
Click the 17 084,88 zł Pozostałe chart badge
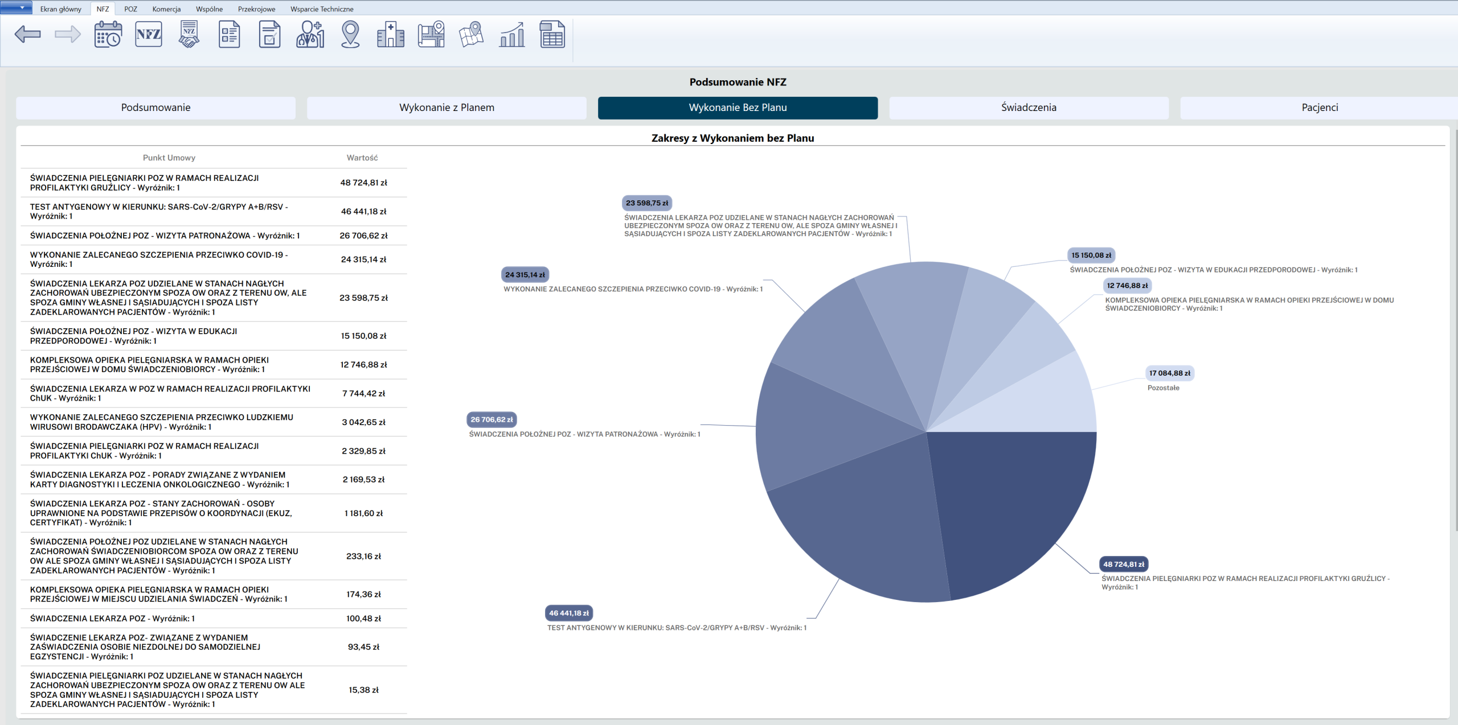1170,373
